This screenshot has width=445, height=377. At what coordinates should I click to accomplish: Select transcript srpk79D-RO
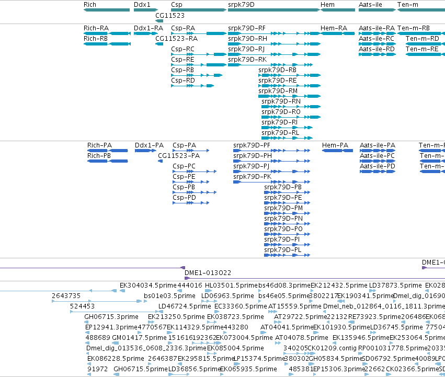pyautogui.click(x=281, y=112)
